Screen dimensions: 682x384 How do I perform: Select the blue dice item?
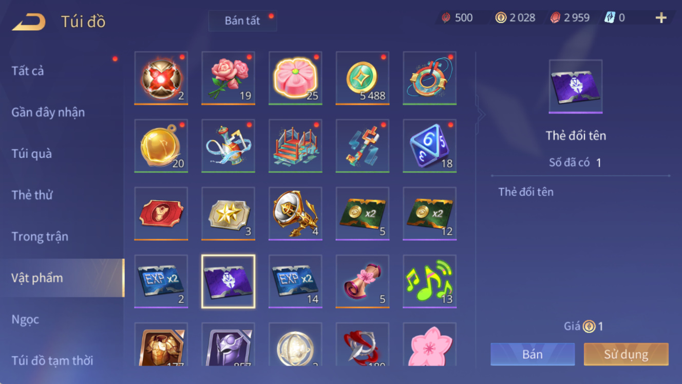click(x=430, y=145)
